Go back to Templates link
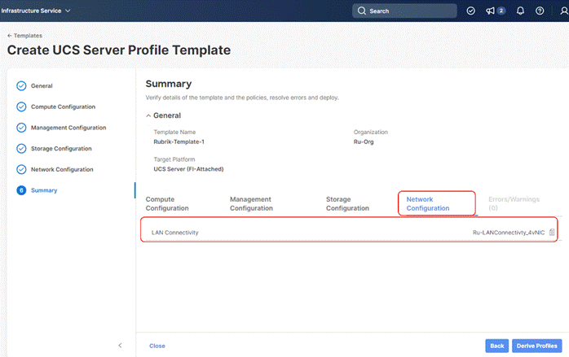Viewport: 569px width, 357px height. [24, 36]
